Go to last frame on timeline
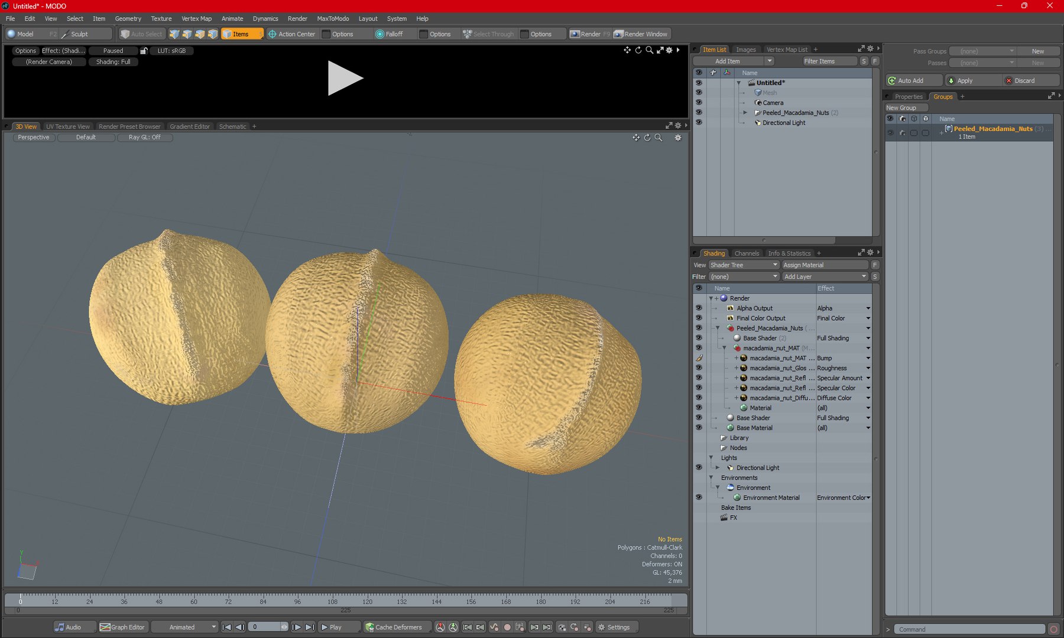This screenshot has height=638, width=1064. (x=310, y=627)
